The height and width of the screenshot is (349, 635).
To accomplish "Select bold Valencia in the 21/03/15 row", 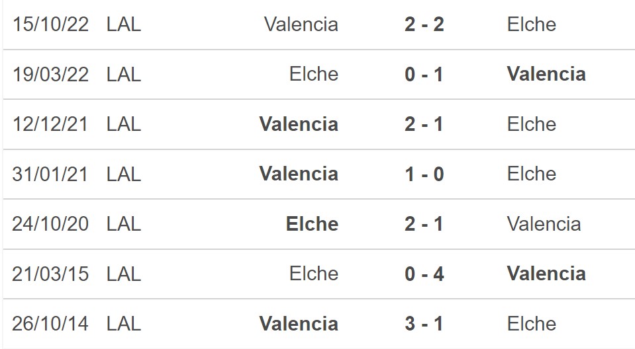I will (546, 274).
